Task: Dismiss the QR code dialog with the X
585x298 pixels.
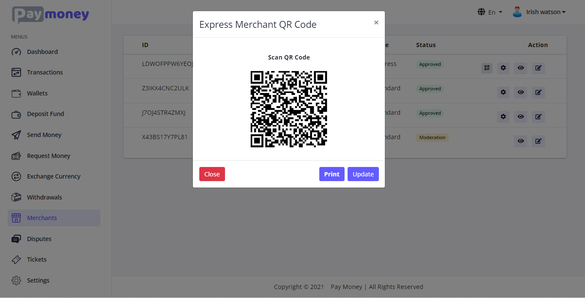Action: (x=376, y=22)
